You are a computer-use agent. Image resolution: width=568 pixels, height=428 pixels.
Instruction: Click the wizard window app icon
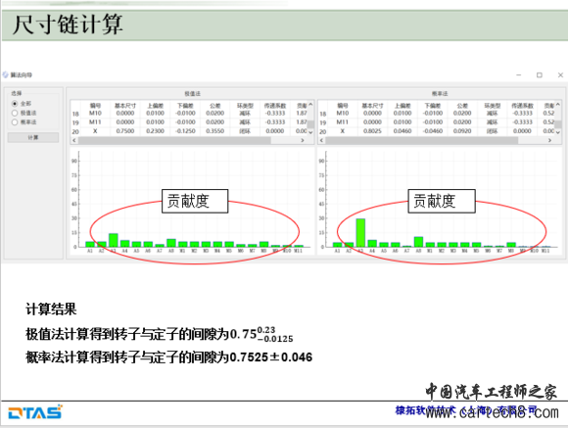click(x=6, y=75)
